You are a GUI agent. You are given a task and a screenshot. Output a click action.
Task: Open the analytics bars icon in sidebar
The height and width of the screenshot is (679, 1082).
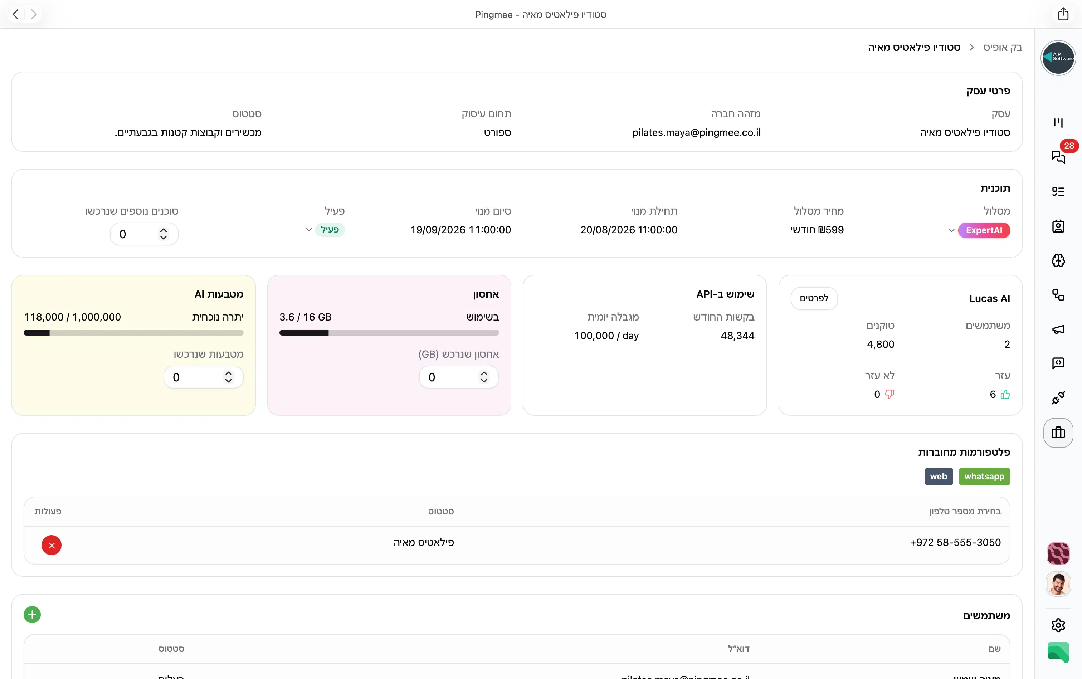coord(1058,123)
